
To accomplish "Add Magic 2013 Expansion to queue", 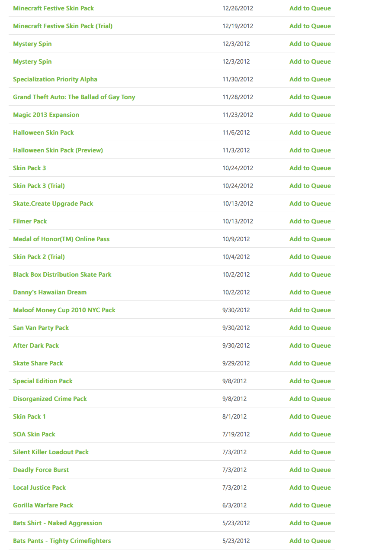I will 310,115.
